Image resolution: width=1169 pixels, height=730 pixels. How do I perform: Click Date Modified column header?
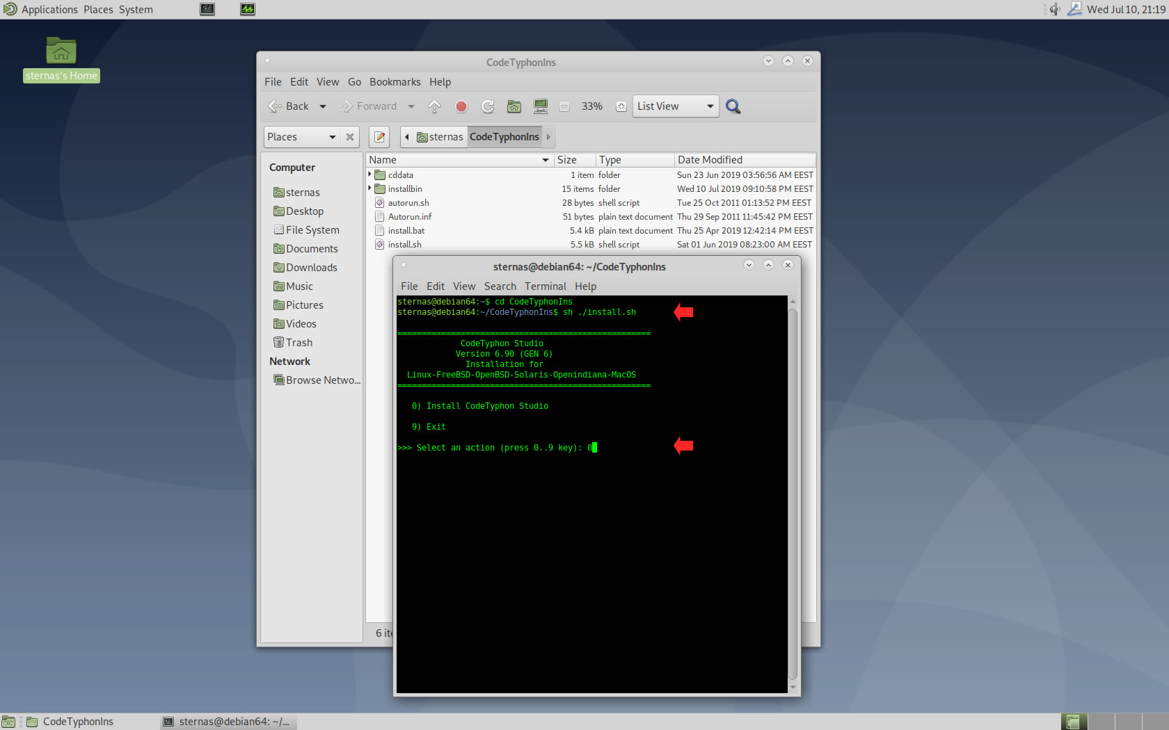coord(745,160)
